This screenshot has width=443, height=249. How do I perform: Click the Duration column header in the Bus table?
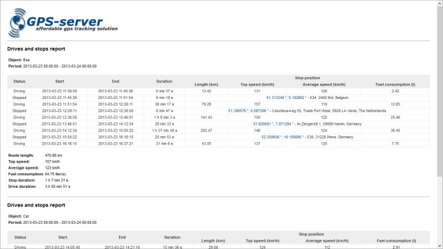164,81
